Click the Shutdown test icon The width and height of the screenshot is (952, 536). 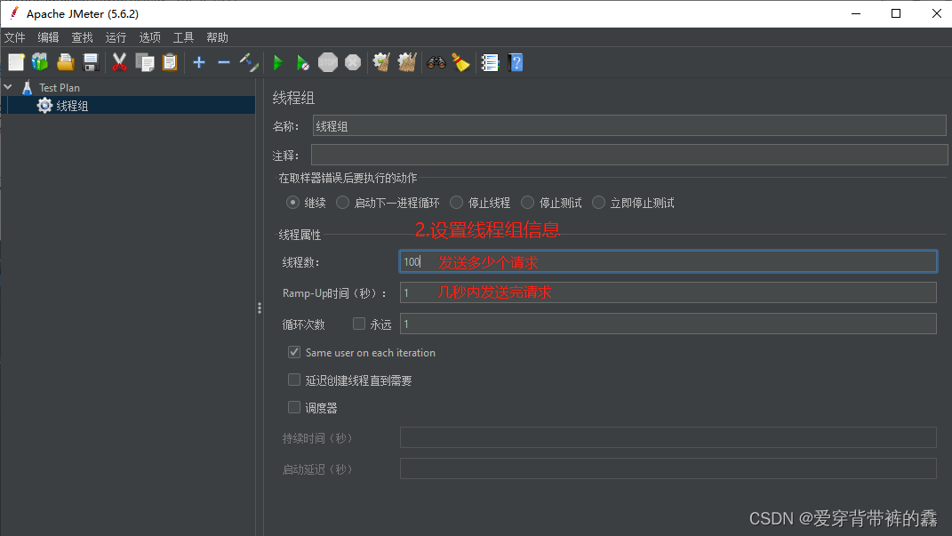(353, 62)
